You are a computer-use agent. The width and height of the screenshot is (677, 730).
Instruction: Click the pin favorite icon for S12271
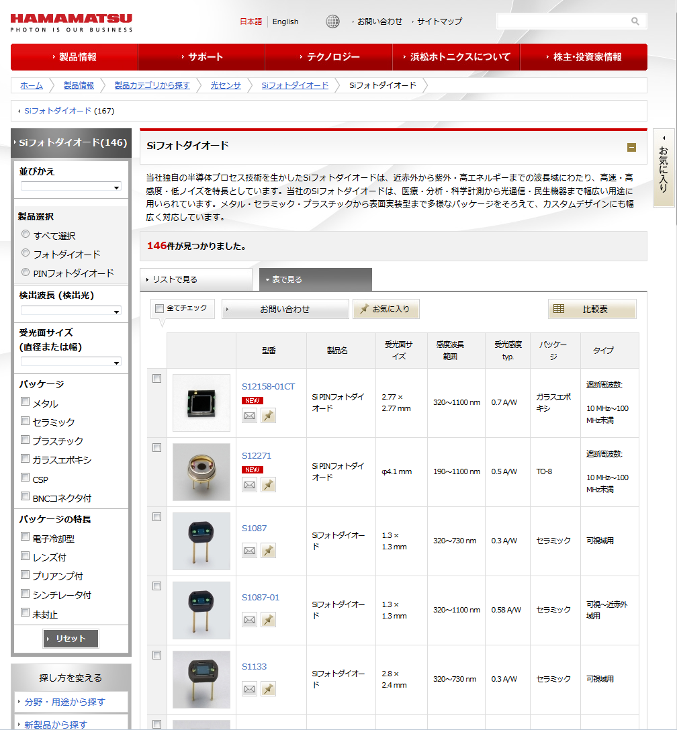pyautogui.click(x=268, y=485)
